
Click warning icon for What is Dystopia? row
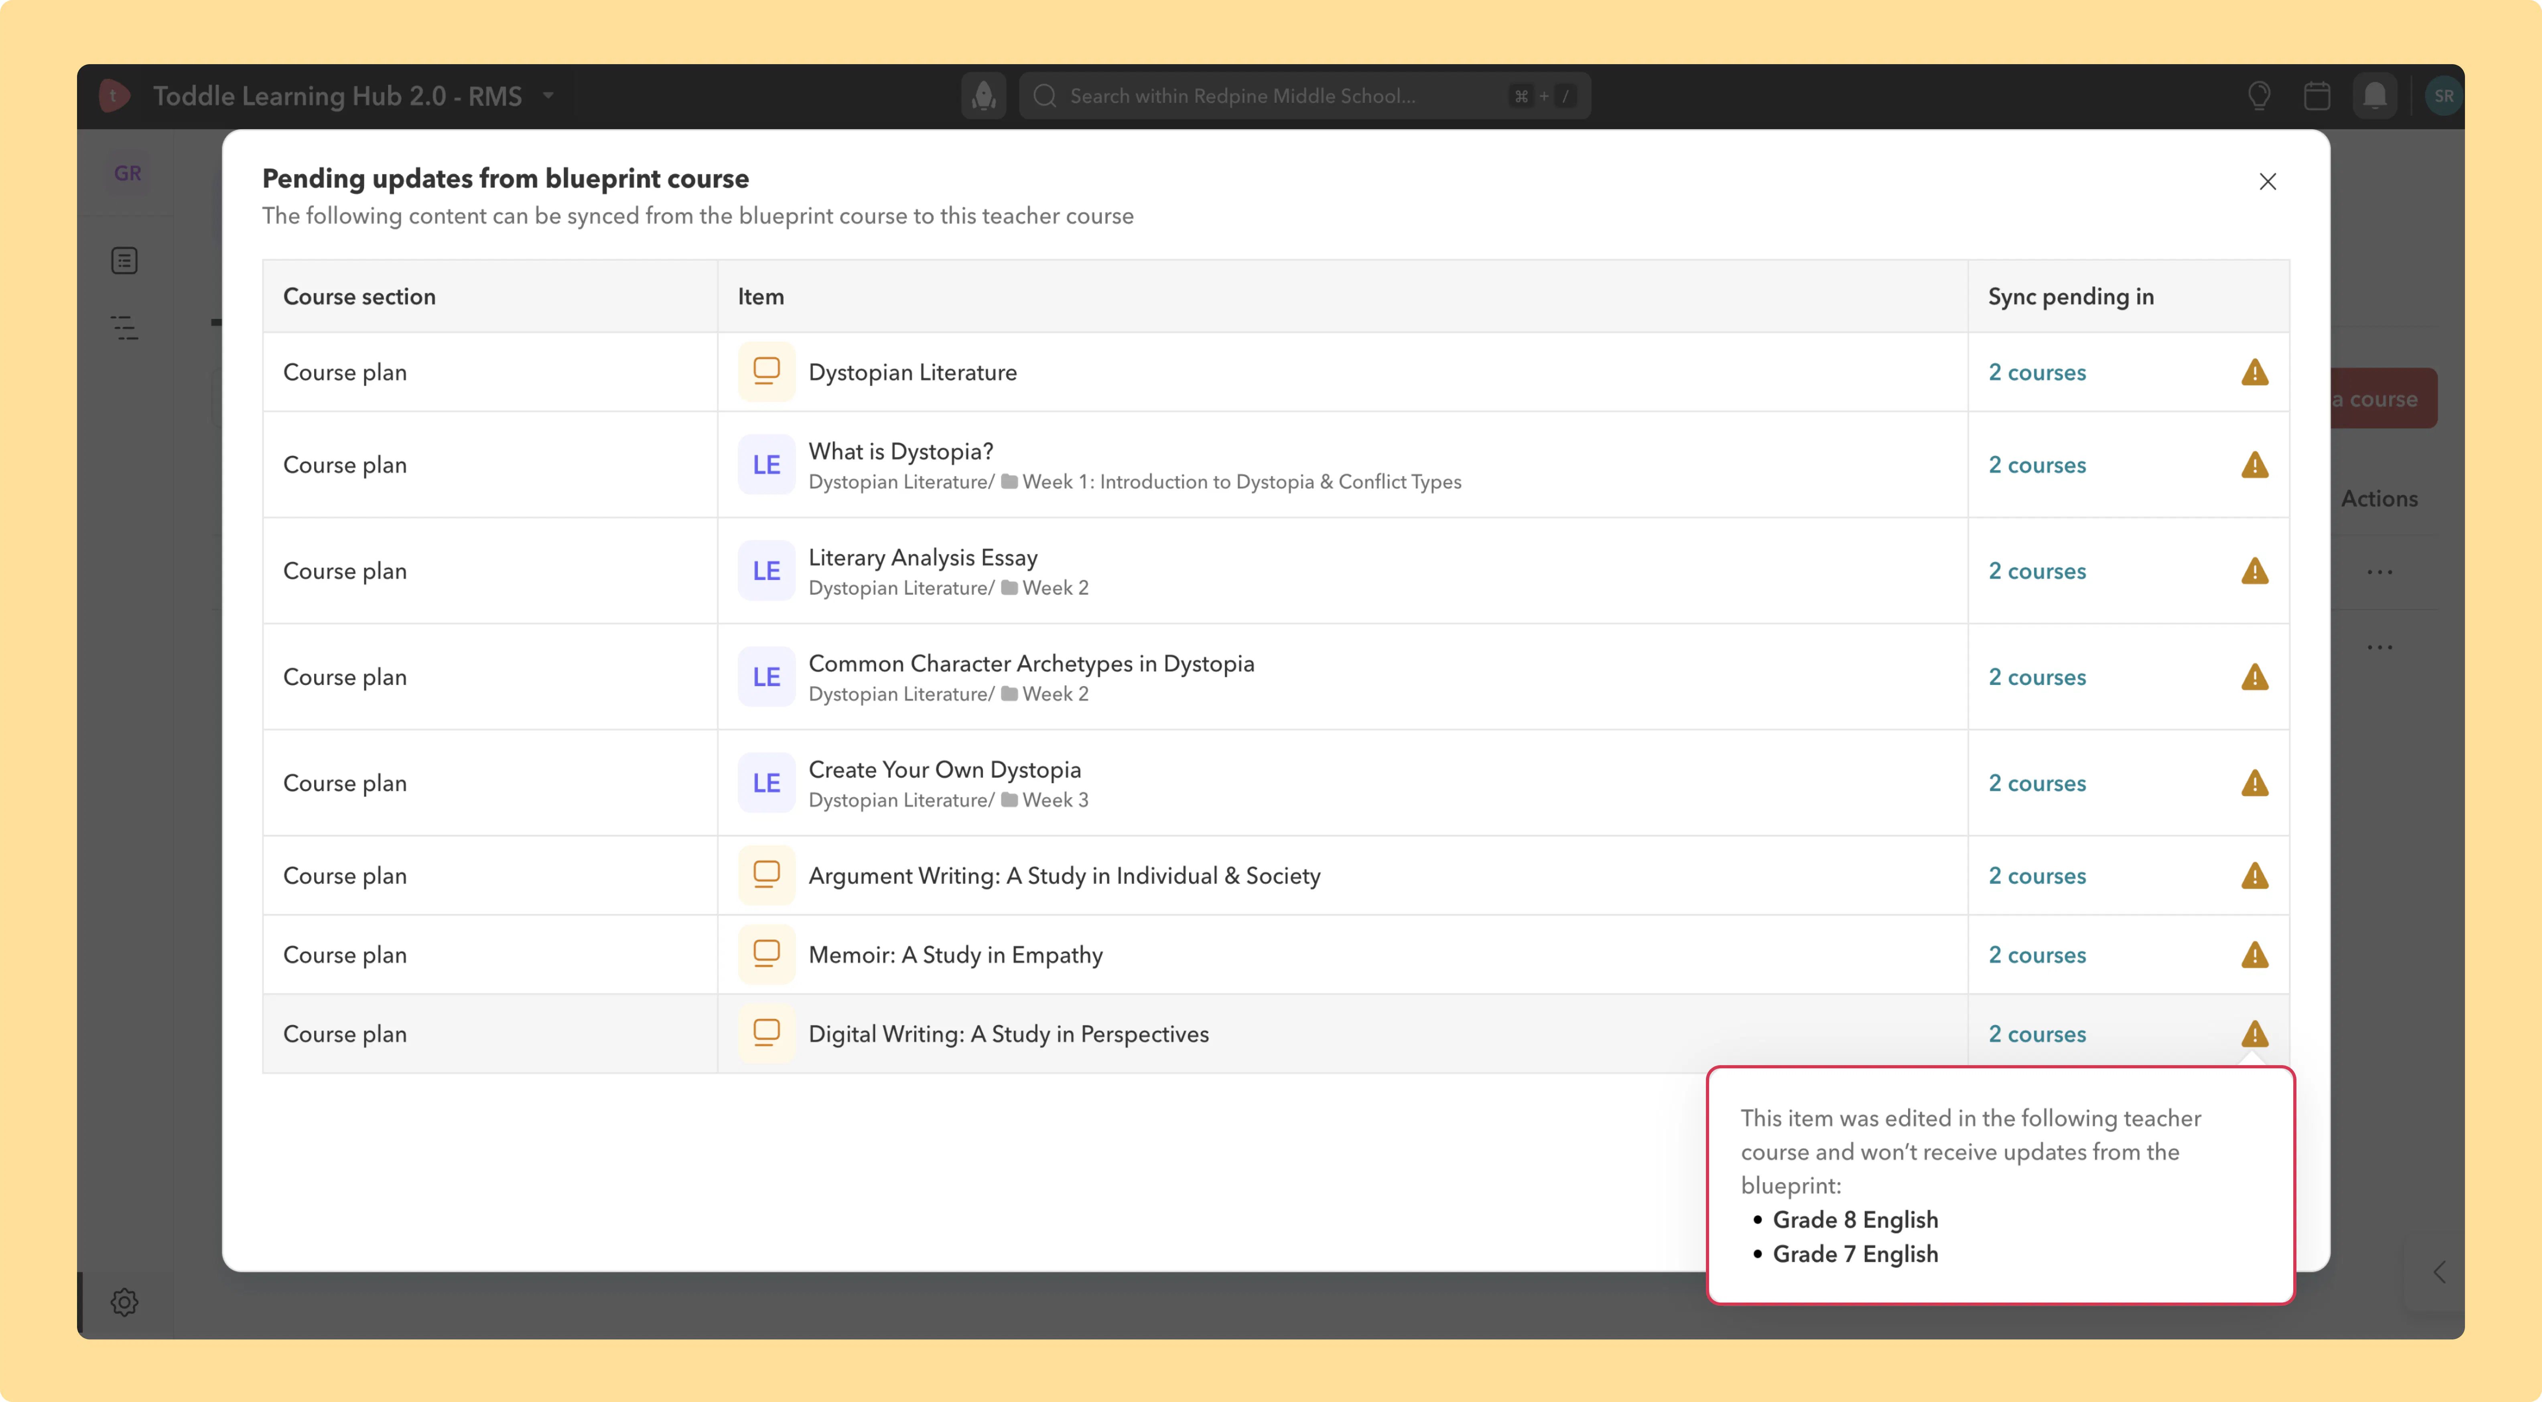coord(2255,465)
